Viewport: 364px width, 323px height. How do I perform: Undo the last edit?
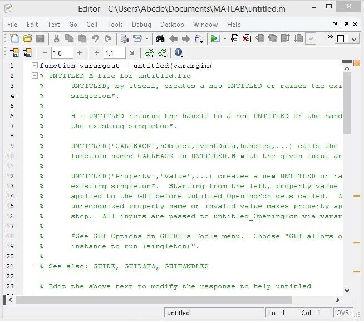coord(95,38)
